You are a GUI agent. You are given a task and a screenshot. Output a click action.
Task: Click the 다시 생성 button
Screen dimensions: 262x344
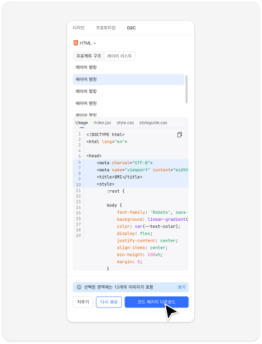(x=109, y=302)
